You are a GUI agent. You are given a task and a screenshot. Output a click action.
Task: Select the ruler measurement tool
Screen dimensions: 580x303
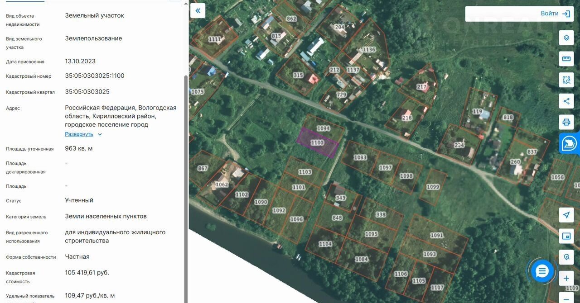[566, 59]
